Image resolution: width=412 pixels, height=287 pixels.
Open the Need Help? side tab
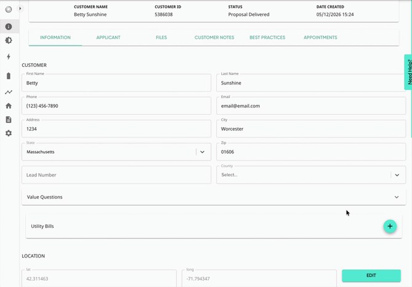pyautogui.click(x=408, y=72)
